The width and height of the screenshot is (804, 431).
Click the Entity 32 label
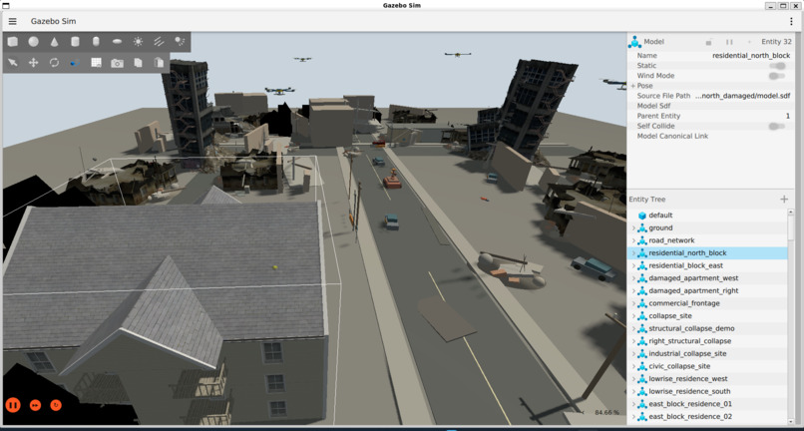coord(776,42)
